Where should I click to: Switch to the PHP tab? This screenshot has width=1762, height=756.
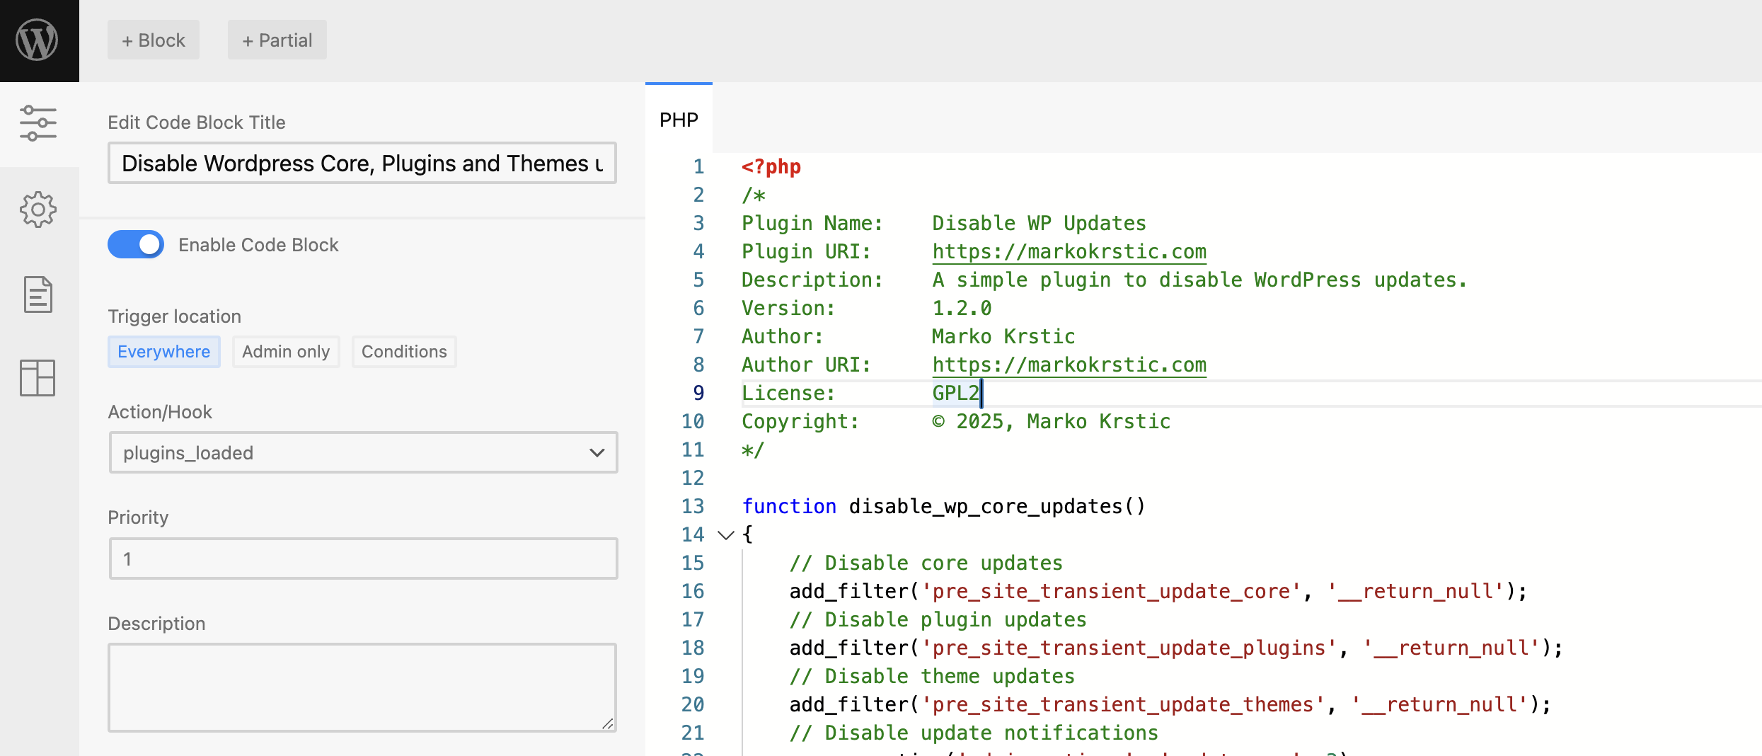tap(679, 120)
